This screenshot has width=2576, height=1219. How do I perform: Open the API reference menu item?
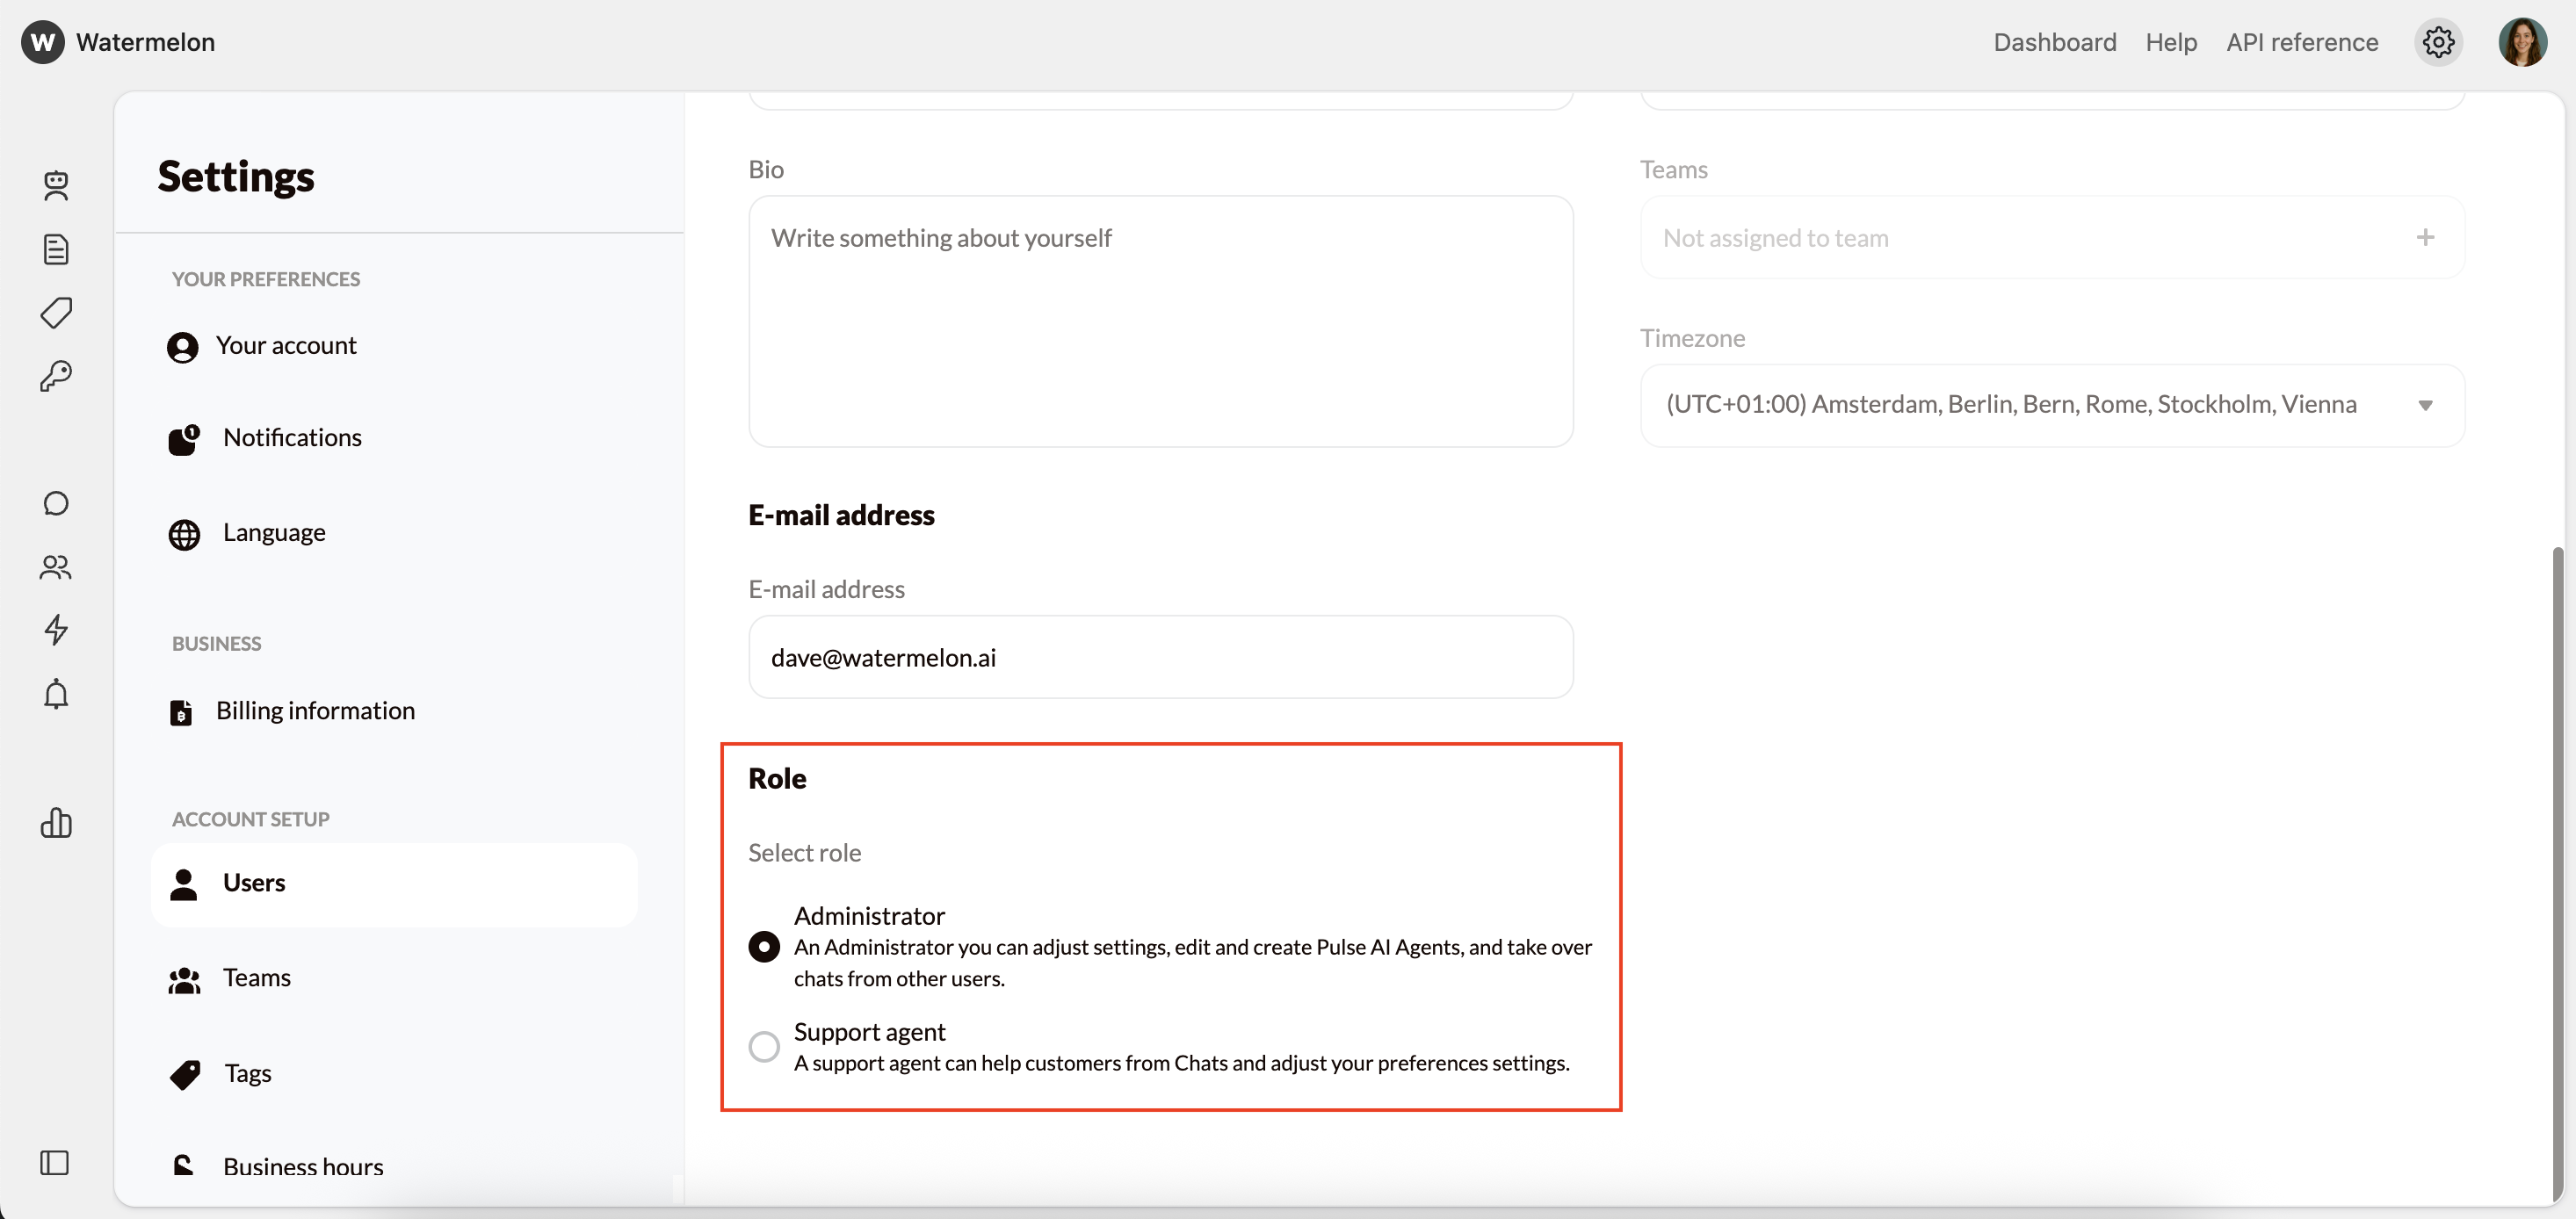click(x=2302, y=42)
